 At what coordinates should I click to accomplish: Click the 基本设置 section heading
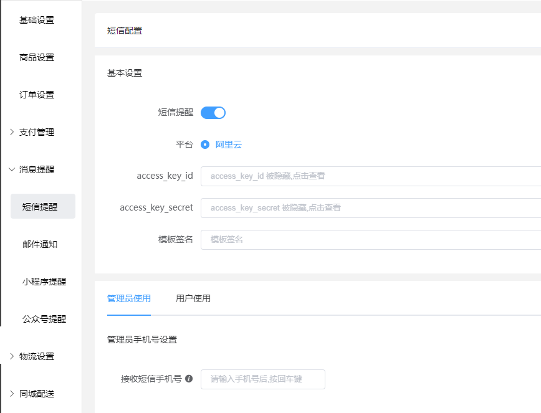125,73
